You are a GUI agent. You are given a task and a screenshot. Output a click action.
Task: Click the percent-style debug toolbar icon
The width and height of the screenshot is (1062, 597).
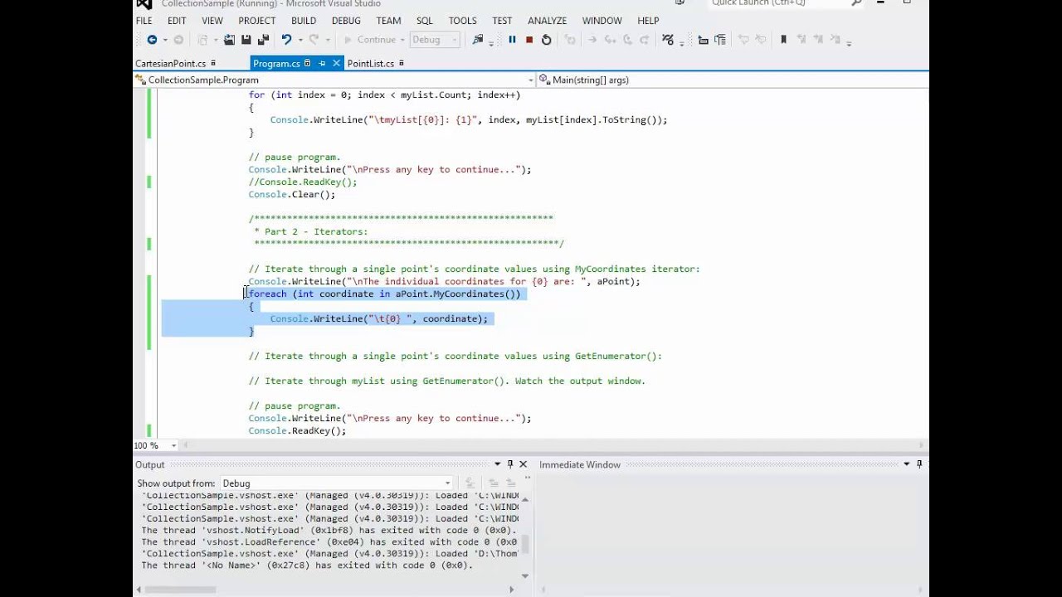click(x=667, y=40)
